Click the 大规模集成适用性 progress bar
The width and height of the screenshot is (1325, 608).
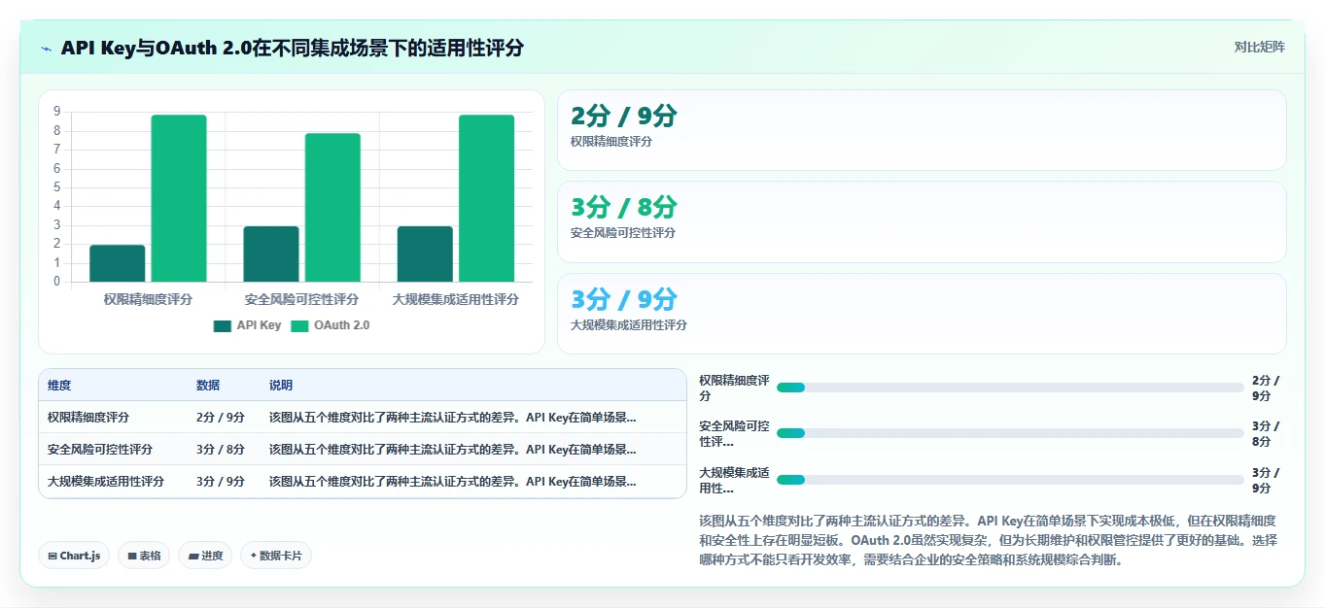pyautogui.click(x=1010, y=480)
